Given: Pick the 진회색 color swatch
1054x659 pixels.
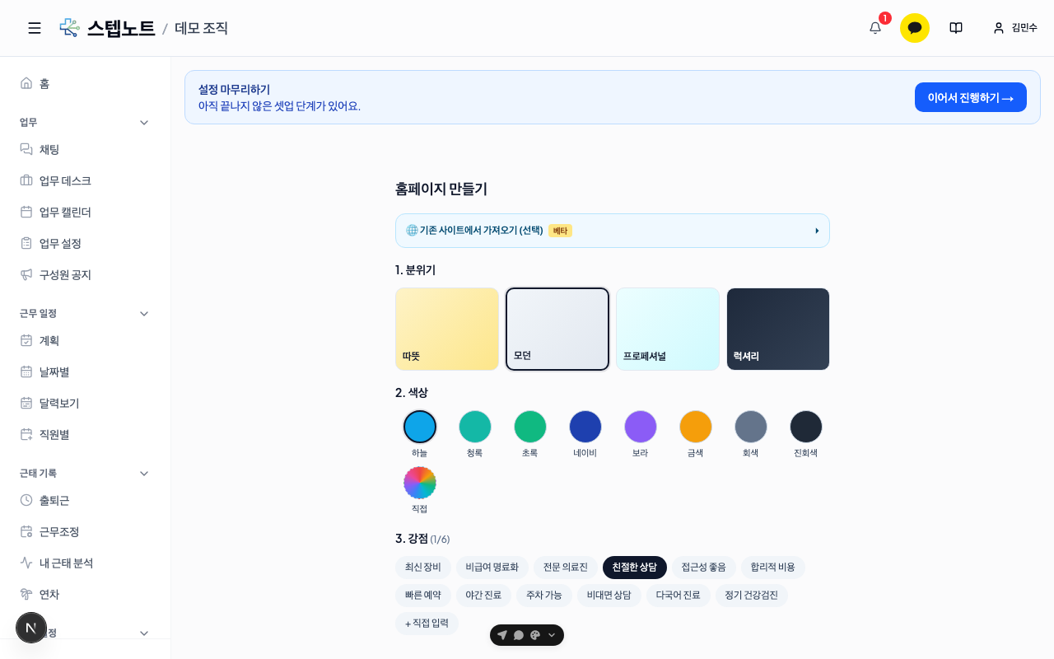Looking at the screenshot, I should pyautogui.click(x=806, y=427).
